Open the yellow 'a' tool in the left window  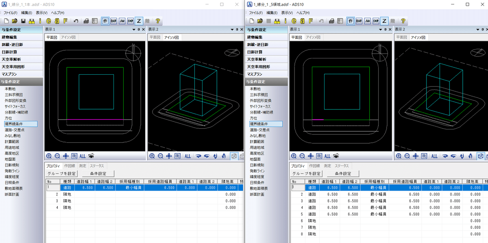[x=57, y=21]
